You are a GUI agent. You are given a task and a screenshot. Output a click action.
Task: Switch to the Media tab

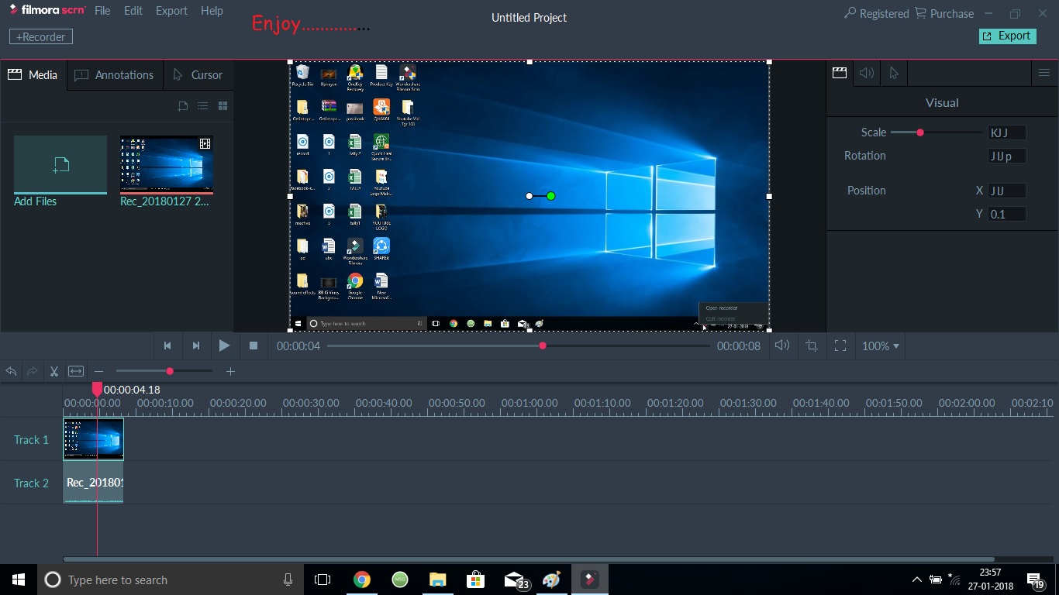[33, 75]
